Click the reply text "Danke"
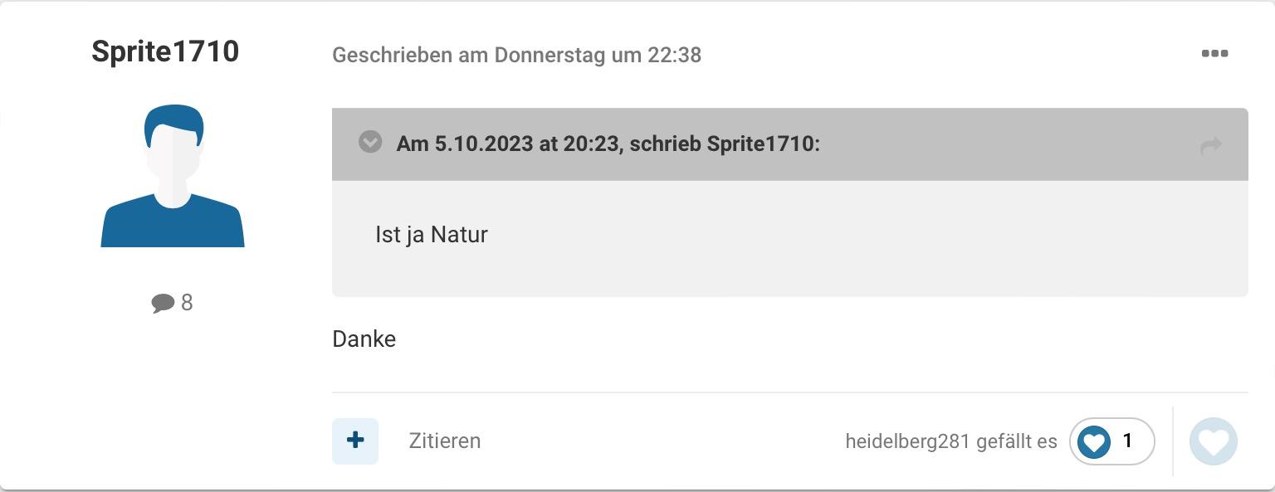The width and height of the screenshot is (1275, 492). [364, 339]
